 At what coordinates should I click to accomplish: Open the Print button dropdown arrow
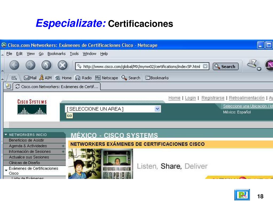[x=259, y=69]
